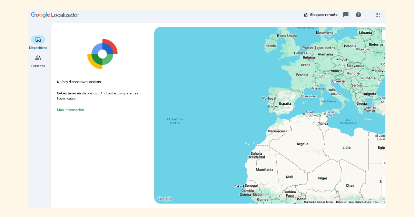Viewport: 414px width, 217px height.
Task: Click the Google logo on the map
Action: tap(165, 199)
